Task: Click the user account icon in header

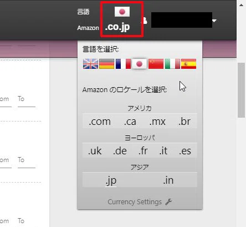Action: click(145, 21)
